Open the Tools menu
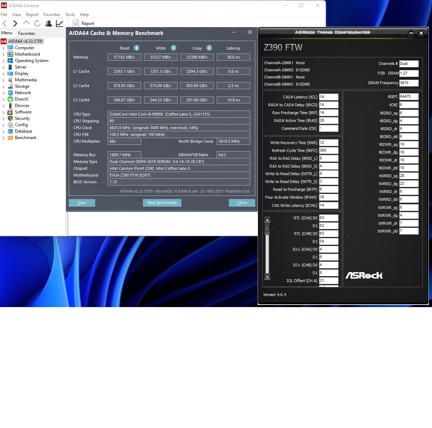 [70, 15]
